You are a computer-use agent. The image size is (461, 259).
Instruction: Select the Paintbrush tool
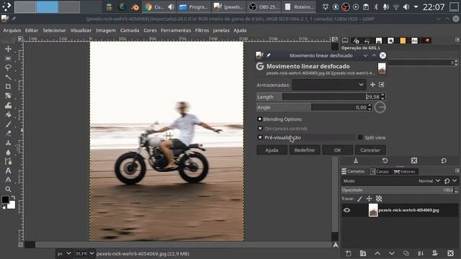coord(8,124)
